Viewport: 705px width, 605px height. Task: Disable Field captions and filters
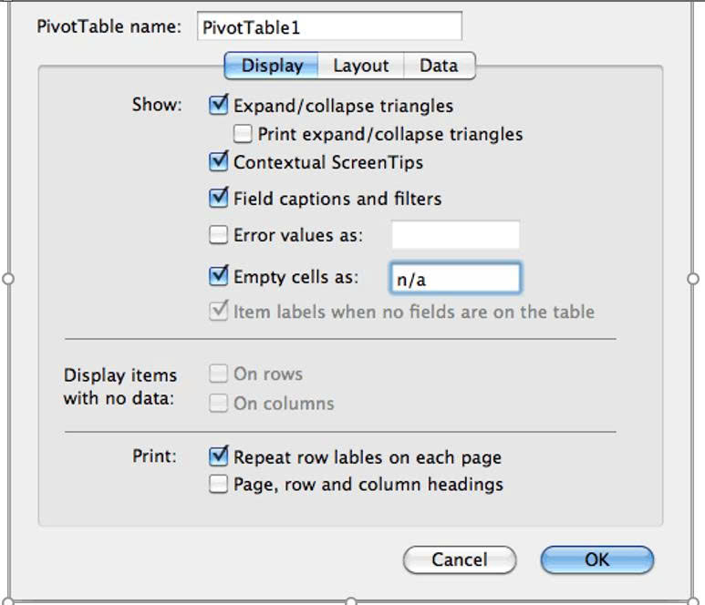[219, 198]
